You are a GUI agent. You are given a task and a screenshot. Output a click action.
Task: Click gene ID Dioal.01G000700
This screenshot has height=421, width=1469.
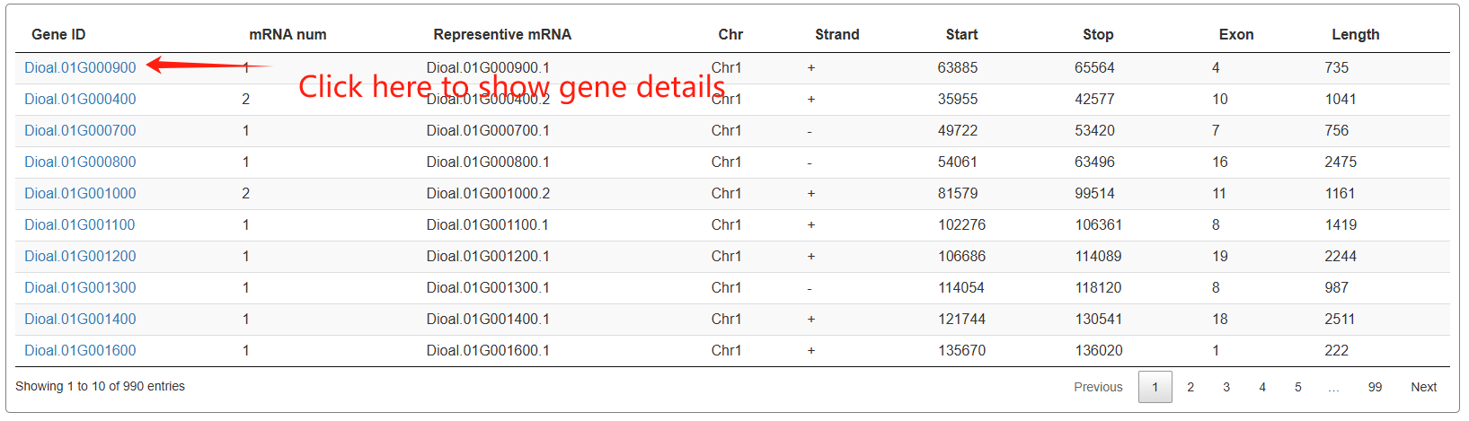80,131
